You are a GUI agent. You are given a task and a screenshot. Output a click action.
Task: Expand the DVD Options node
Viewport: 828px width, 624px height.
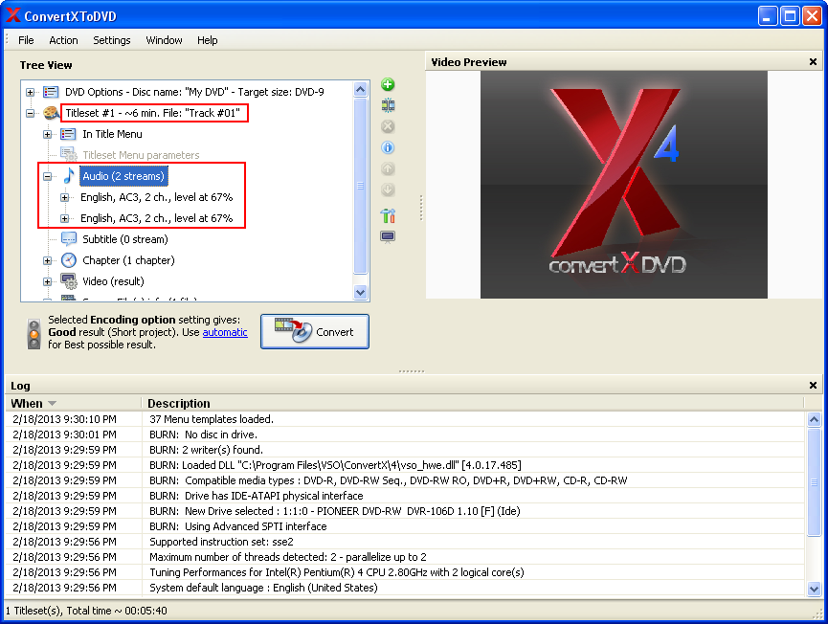(30, 93)
